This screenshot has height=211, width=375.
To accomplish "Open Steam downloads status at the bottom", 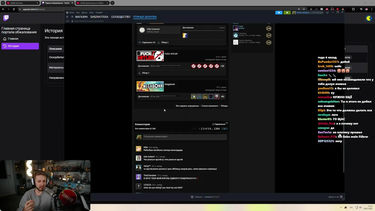I will tap(205, 197).
